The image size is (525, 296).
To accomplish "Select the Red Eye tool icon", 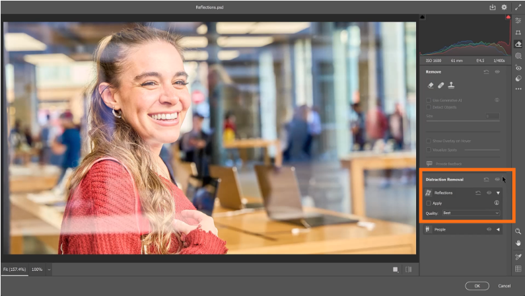I will 518,67.
